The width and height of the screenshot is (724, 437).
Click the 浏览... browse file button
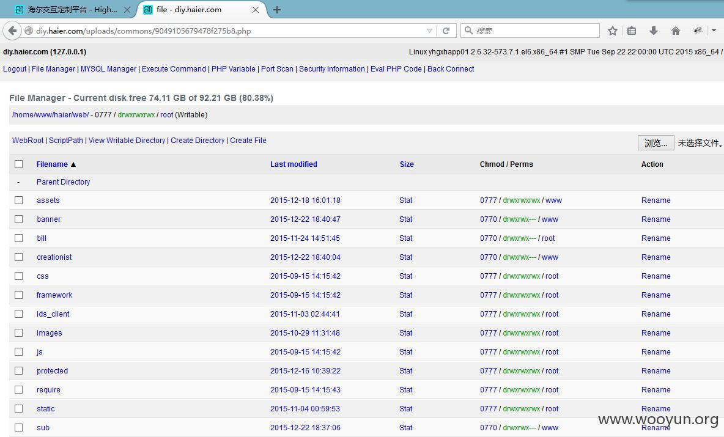coord(656,143)
